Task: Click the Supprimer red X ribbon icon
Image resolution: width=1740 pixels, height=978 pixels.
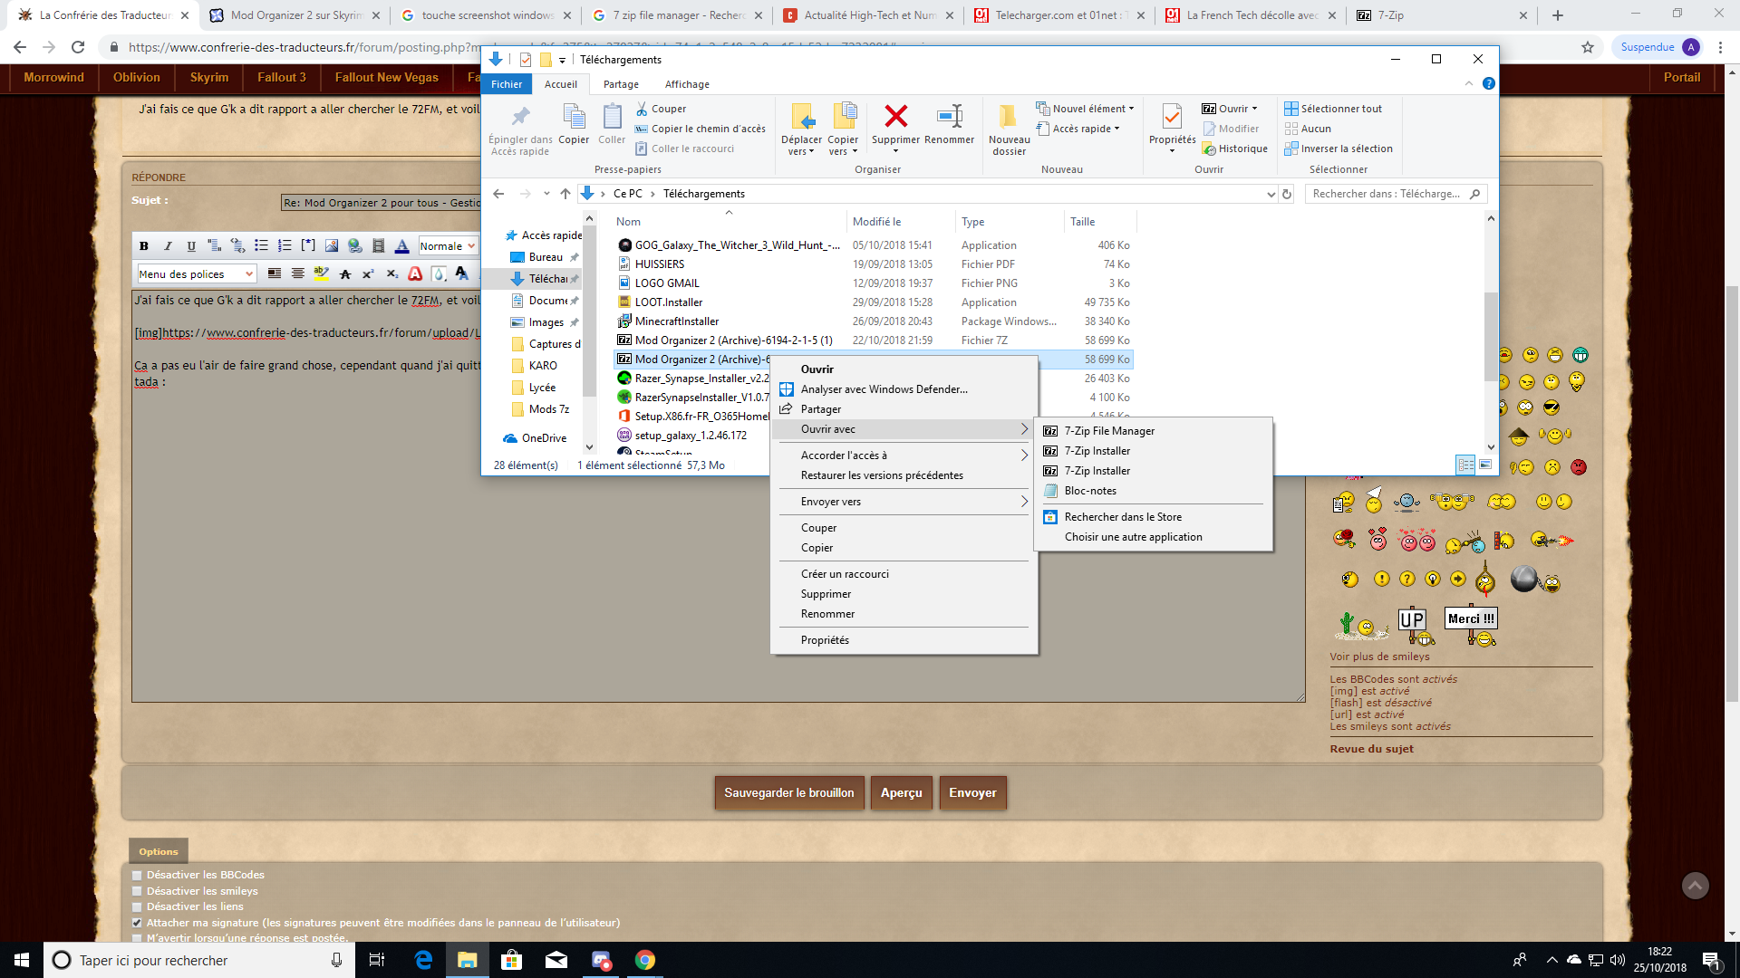Action: (895, 117)
